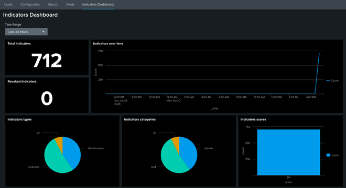Click the 12:00 AM Mon Jun 30 axis label
Viewport: 346px width, 188px height.
[173, 99]
